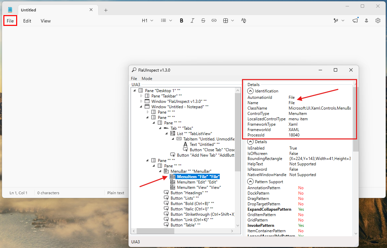Image resolution: width=387 pixels, height=248 pixels.
Task: Select MenuItem "File" "File" in tree
Action: pos(198,176)
